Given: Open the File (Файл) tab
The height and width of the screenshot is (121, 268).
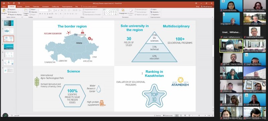Looking at the screenshot, I should tap(4, 6).
